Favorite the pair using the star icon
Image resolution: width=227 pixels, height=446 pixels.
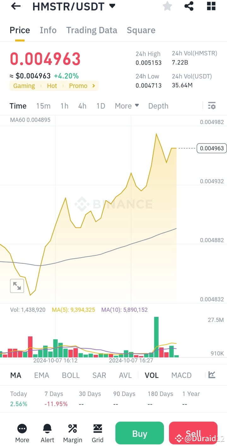point(167,6)
